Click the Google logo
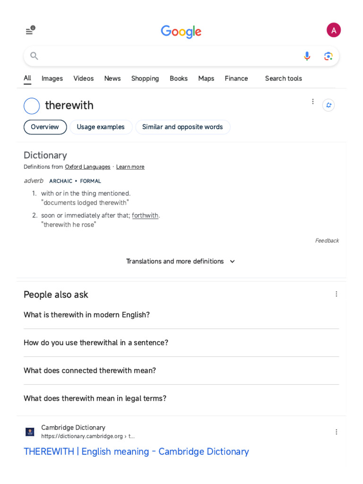 click(181, 32)
